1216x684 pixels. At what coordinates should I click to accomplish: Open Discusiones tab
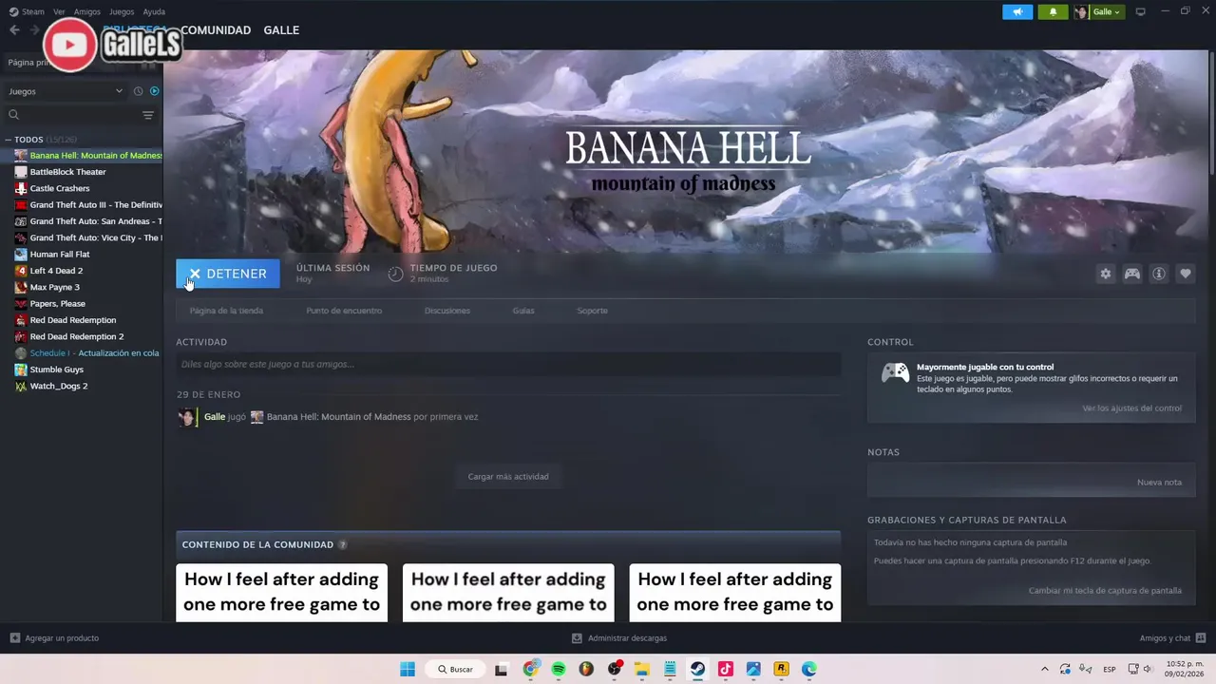[447, 311]
